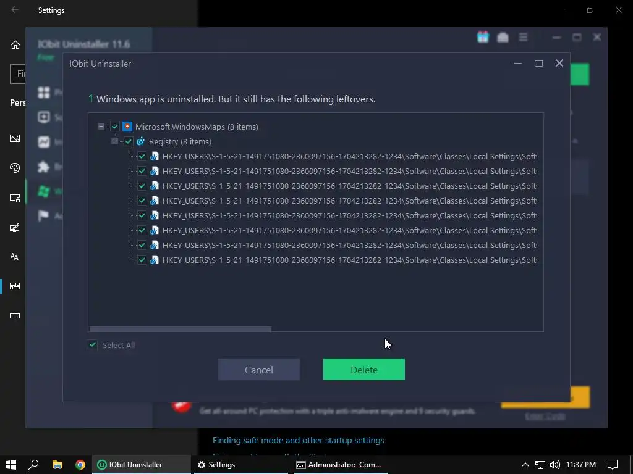Open Lock screen icon in Settings sidebar

pos(15,198)
